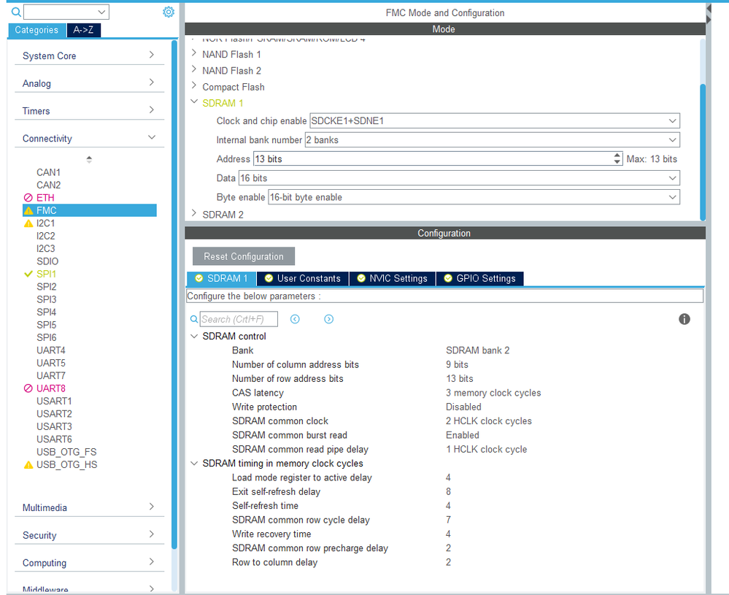Click column address bits value '9 bits'
This screenshot has width=729, height=595.
point(457,365)
